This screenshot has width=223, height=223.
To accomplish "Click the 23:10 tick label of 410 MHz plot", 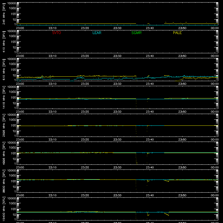I will point(52,56).
